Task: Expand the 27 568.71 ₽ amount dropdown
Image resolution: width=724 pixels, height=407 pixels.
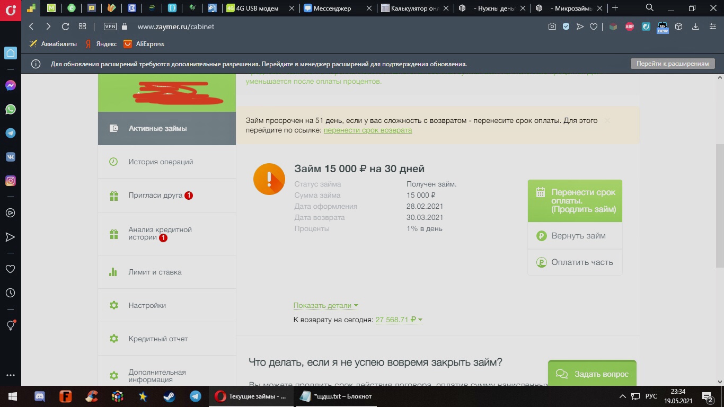Action: (399, 320)
